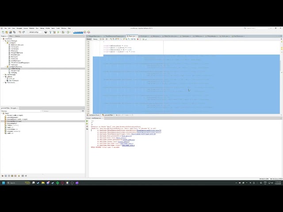Select ThreeDimensionalPolygon.java in Projects tree
The image size is (283, 212).
20,63
